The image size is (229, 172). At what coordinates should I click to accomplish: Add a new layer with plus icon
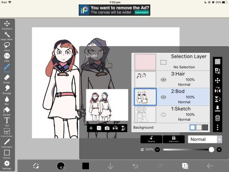tap(91, 128)
